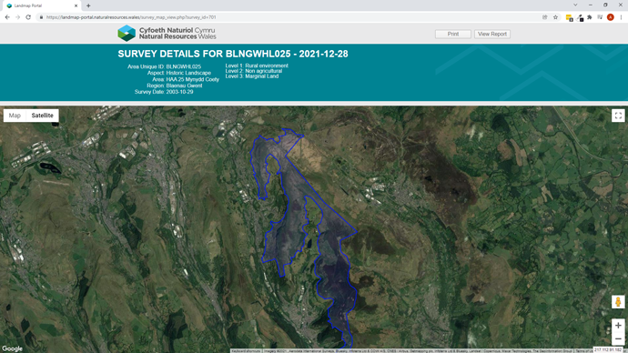Zoom out with the minus button
This screenshot has height=353, width=628.
[x=618, y=338]
